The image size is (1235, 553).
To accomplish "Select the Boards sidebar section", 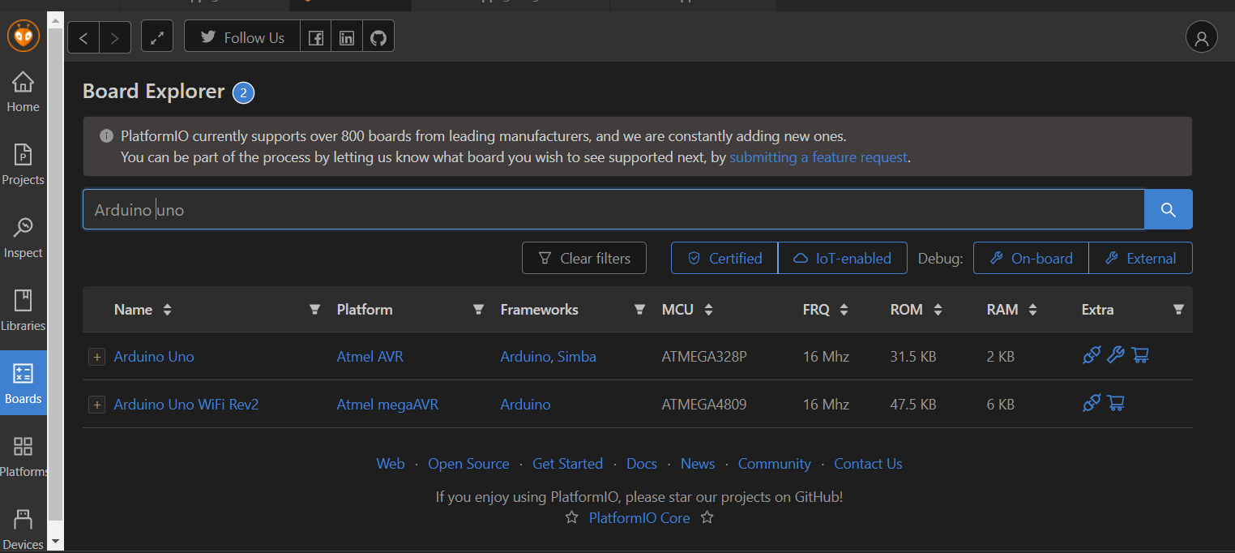I will (24, 383).
